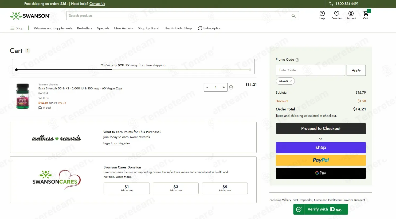Screen dimensions: 396x219
Task: Increase quantity with plus button
Action: [224, 87]
